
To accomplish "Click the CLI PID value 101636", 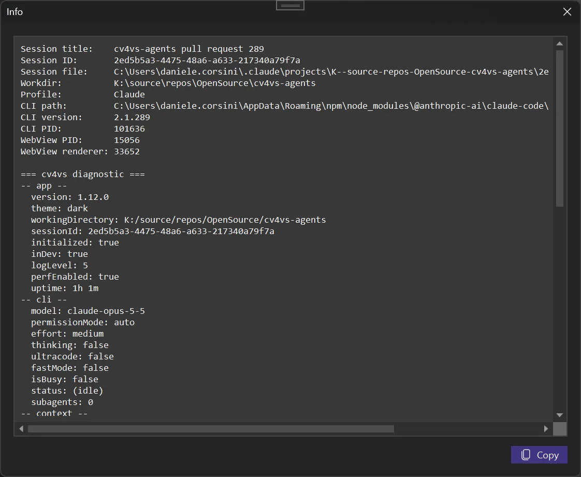I will pos(129,129).
